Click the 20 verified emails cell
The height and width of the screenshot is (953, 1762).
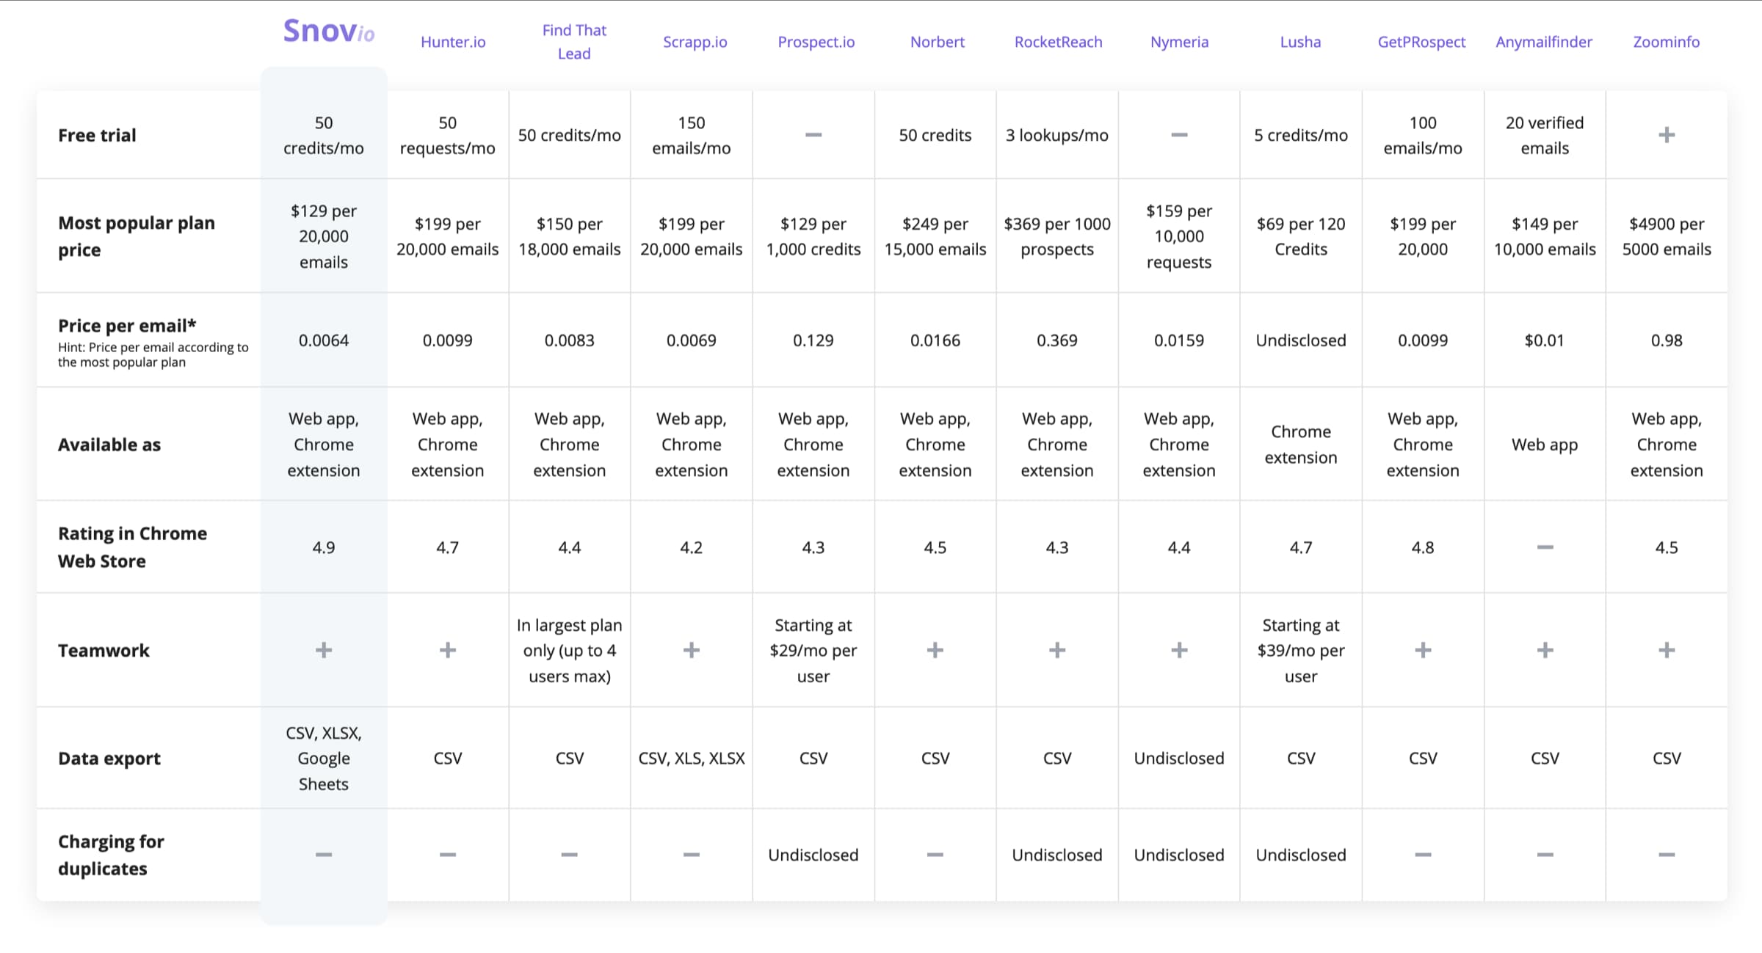(x=1545, y=135)
